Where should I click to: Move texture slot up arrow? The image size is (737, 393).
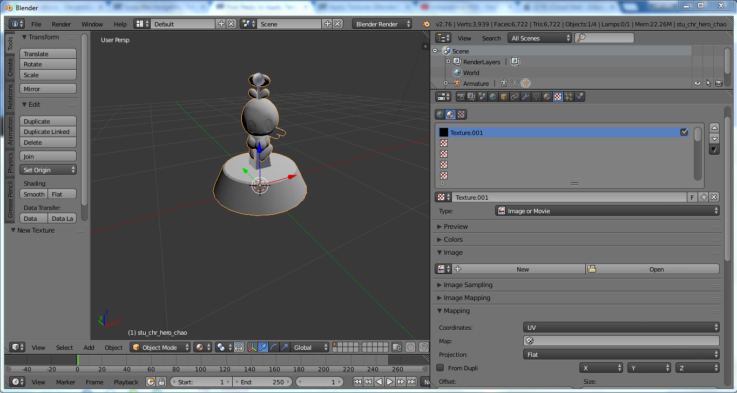(x=714, y=128)
